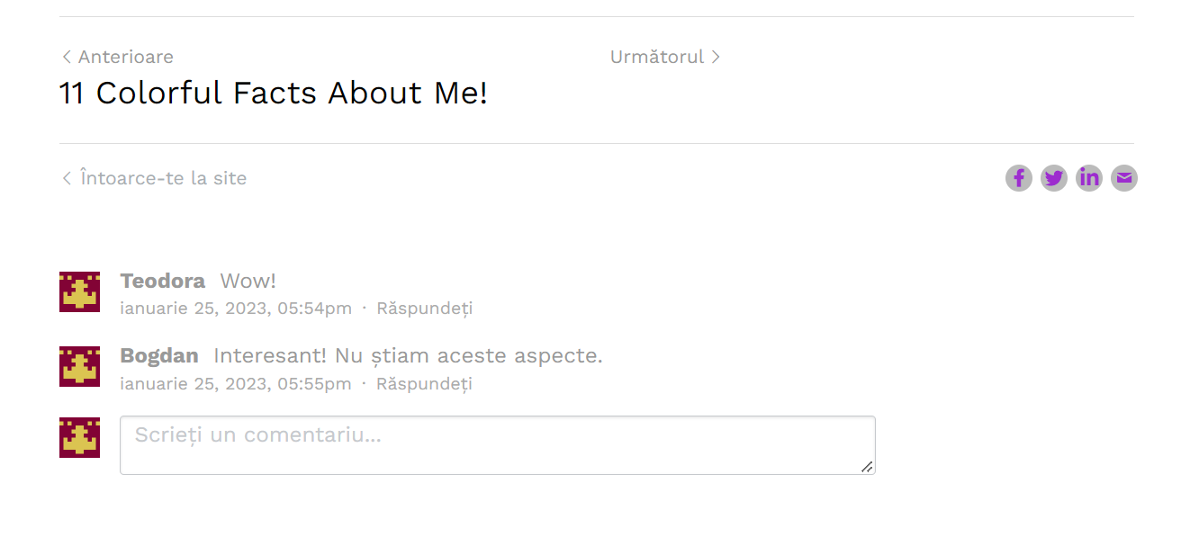Click timestamp ianuarie 25, 2023, 05:55pm

tap(236, 384)
